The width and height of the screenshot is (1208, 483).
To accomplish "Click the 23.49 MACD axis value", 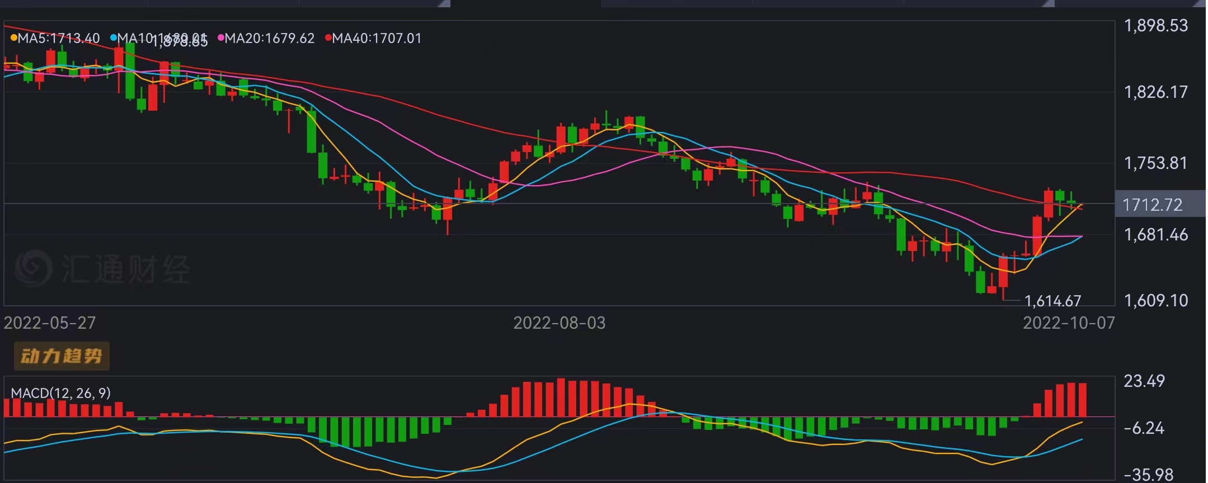I will click(1144, 381).
